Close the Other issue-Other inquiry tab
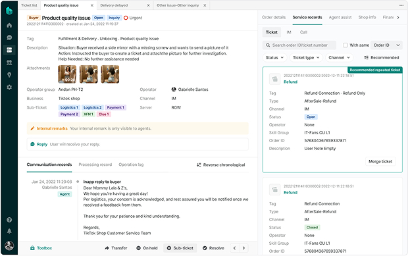408x256 pixels. coord(205,5)
